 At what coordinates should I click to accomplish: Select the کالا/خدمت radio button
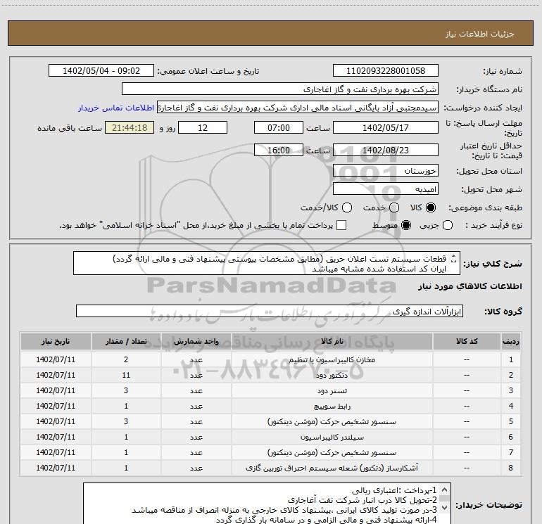[x=347, y=207]
